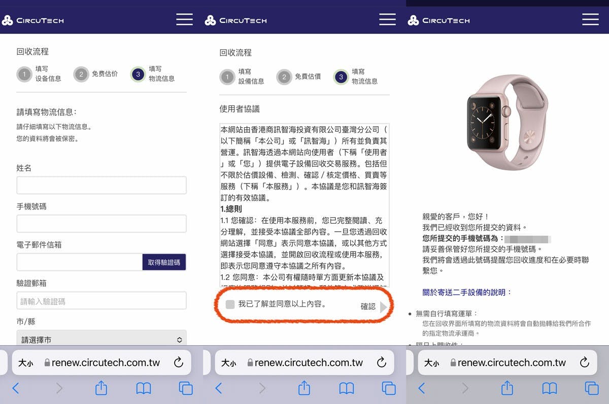609x404 pixels.
Task: Show tabs overview in right screen Safari
Action: click(x=592, y=388)
